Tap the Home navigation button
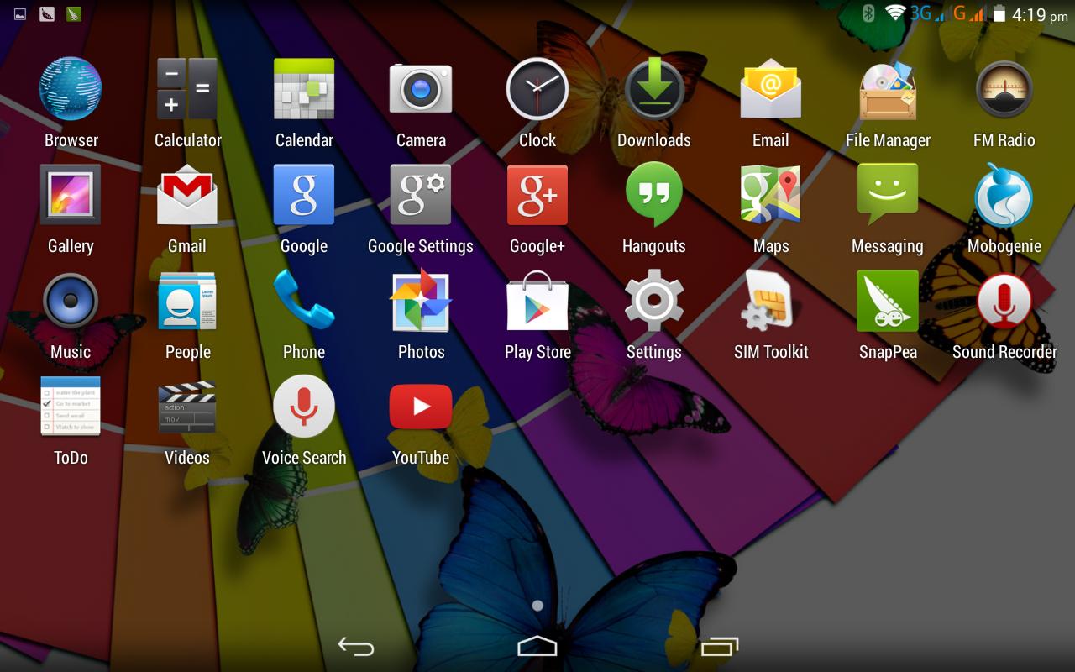This screenshot has height=672, width=1075. [537, 646]
